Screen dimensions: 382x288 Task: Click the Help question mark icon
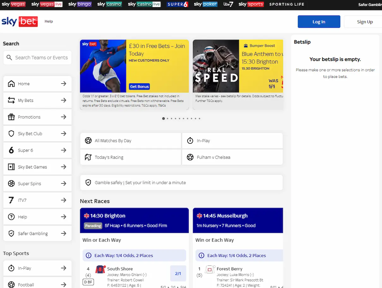pos(11,217)
